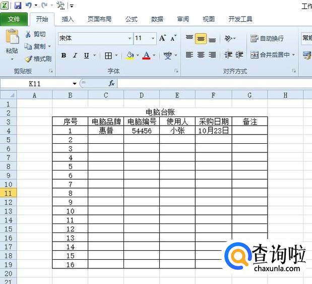Click 合并后居中 (Merge & Center)

(x=270, y=54)
